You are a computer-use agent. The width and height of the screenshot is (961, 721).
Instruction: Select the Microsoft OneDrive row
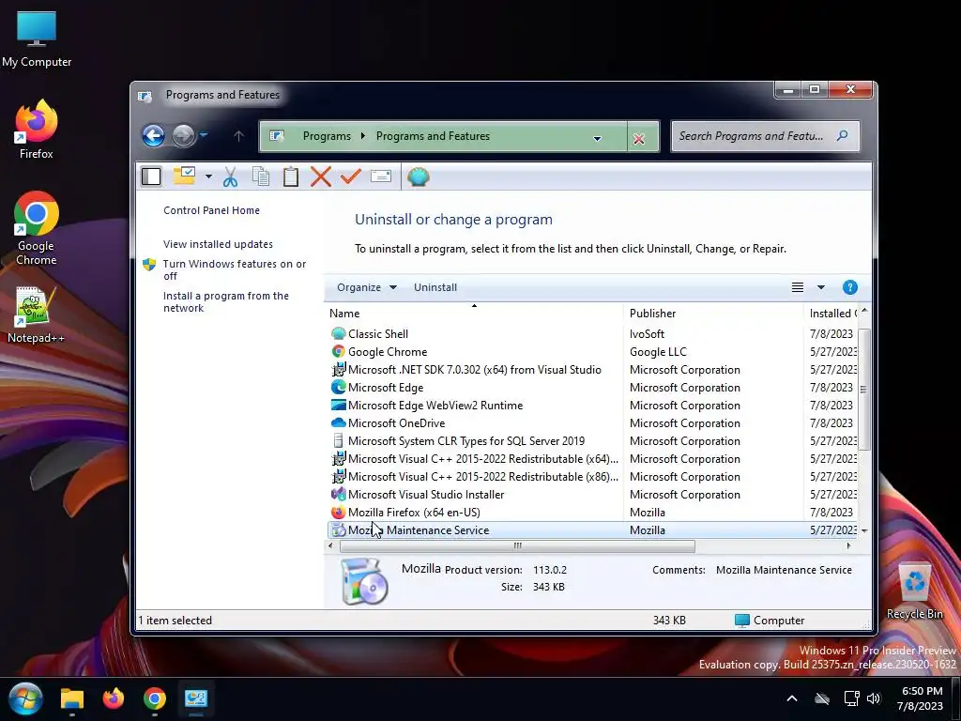(x=591, y=422)
